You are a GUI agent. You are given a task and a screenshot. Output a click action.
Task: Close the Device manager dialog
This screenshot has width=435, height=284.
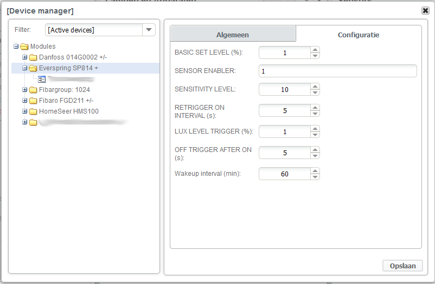[x=425, y=10]
